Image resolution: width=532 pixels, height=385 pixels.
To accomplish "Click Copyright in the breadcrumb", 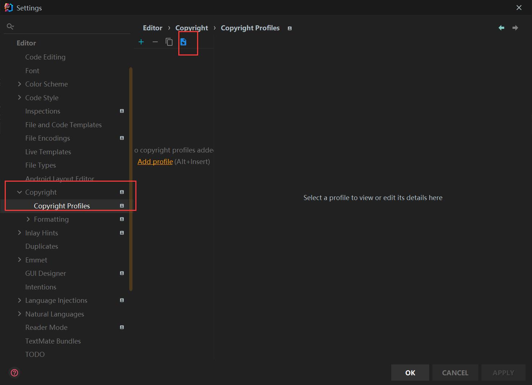I will (192, 28).
